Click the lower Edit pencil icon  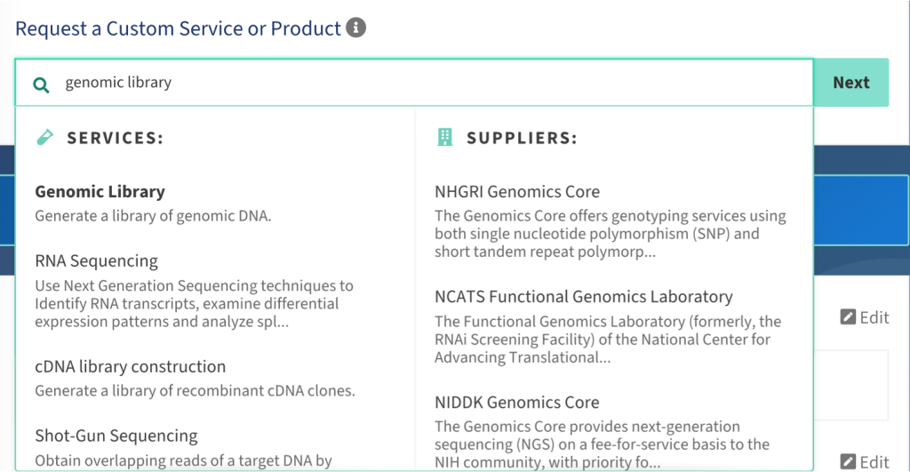click(x=848, y=461)
